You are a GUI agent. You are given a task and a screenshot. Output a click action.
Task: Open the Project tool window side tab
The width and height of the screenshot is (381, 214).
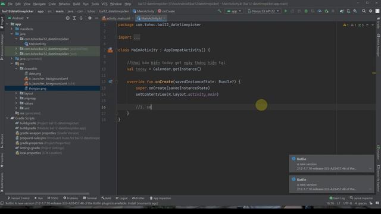tap(2, 23)
